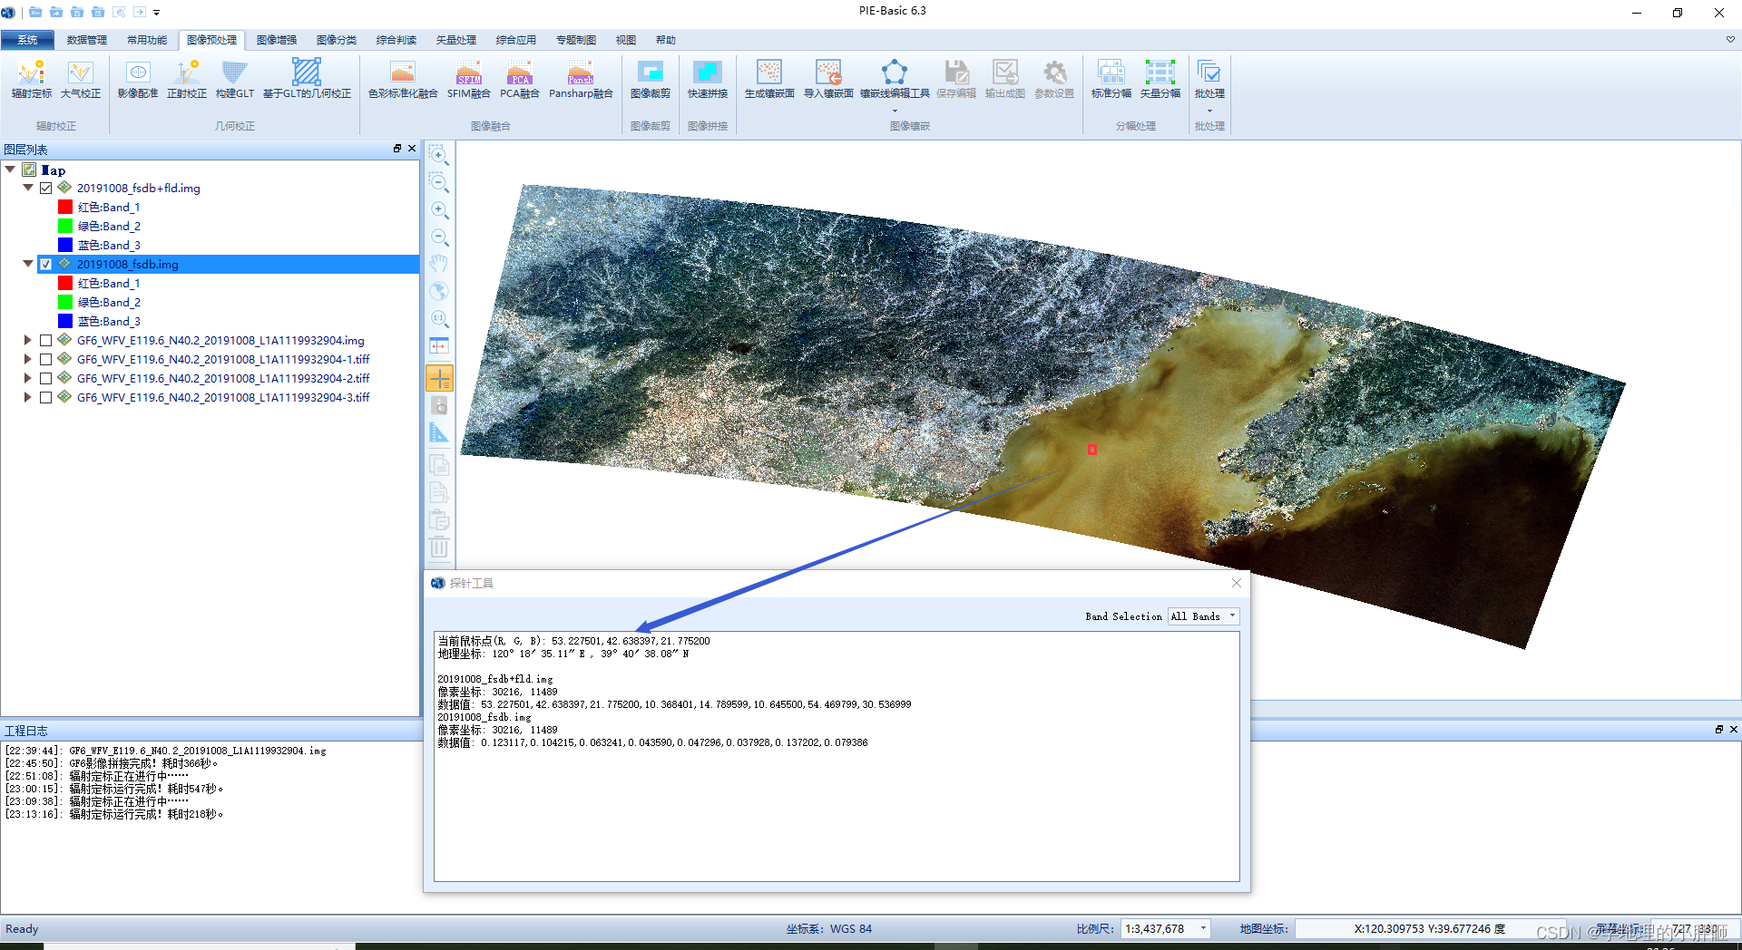
Task: Toggle visibility of the Map root layer
Action: point(29,170)
